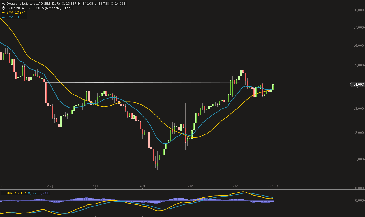Click the blue EMA legend color marker
This screenshot has width=365, height=217.
point(3,17)
